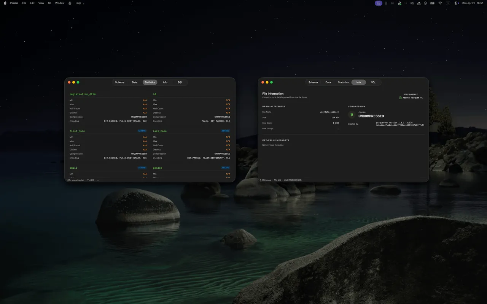The width and height of the screenshot is (487, 304).
Task: Open the Edit menu
Action: [x=32, y=3]
